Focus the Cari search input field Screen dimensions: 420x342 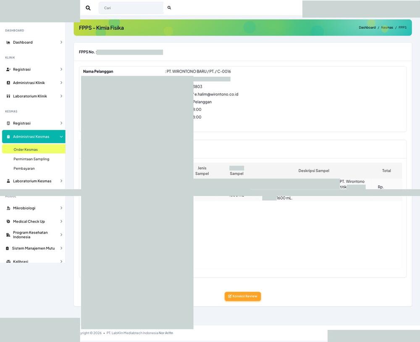(x=131, y=8)
